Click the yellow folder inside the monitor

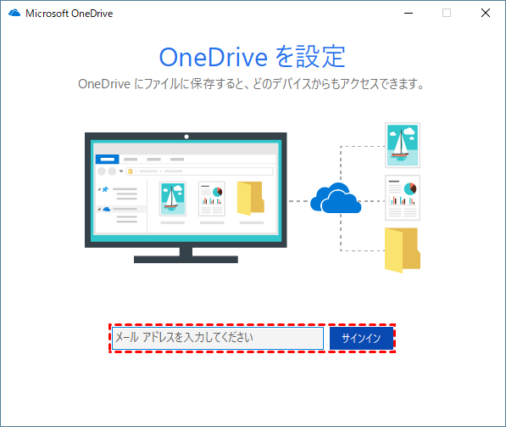(251, 199)
